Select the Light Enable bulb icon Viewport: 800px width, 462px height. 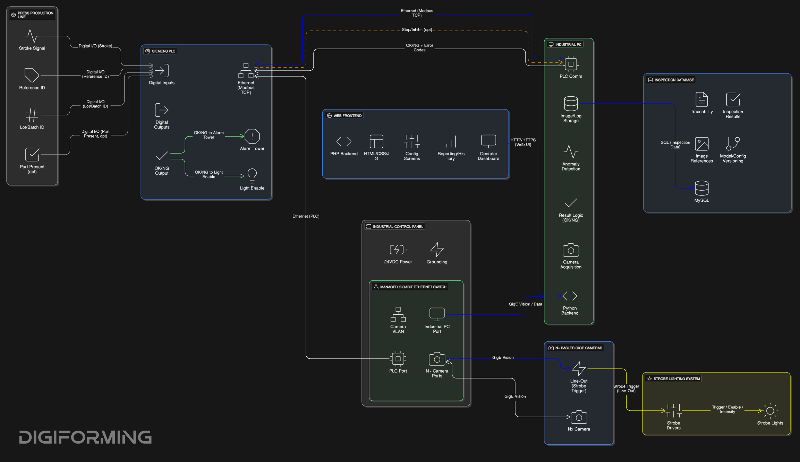[x=252, y=176]
